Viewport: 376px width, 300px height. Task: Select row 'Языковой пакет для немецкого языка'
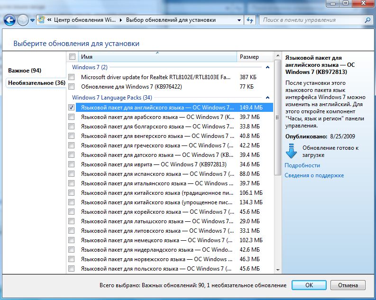coord(174,240)
